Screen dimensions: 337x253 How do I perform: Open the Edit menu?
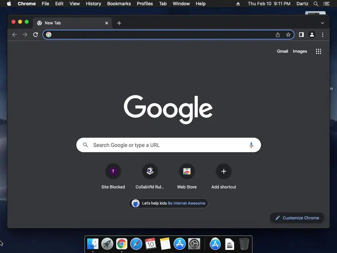pyautogui.click(x=59, y=4)
